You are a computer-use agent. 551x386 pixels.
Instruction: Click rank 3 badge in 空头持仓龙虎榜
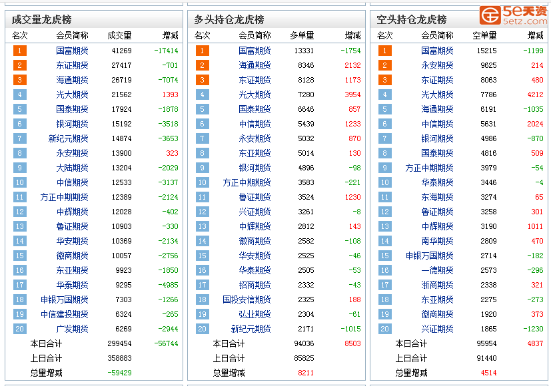pos(385,80)
